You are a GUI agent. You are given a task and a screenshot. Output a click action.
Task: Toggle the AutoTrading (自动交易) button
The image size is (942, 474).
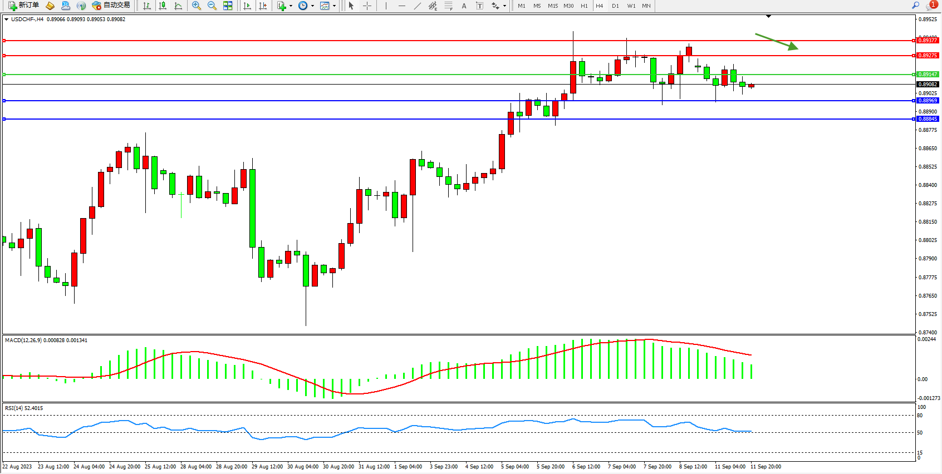(x=111, y=6)
